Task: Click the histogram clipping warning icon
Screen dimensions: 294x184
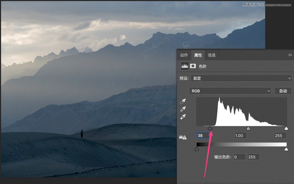Action: (x=183, y=137)
